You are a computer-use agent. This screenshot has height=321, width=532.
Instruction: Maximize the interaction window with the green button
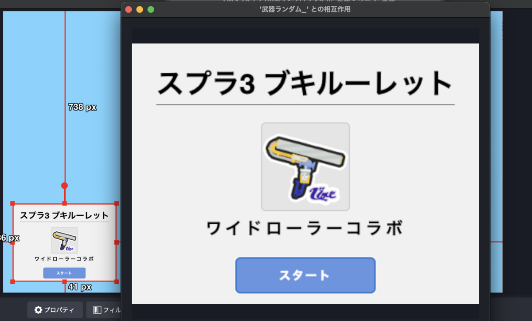[x=151, y=9]
